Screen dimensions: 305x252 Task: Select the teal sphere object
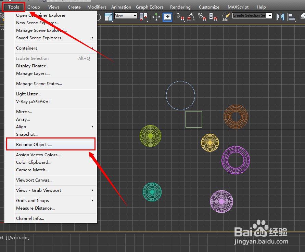coord(152,192)
